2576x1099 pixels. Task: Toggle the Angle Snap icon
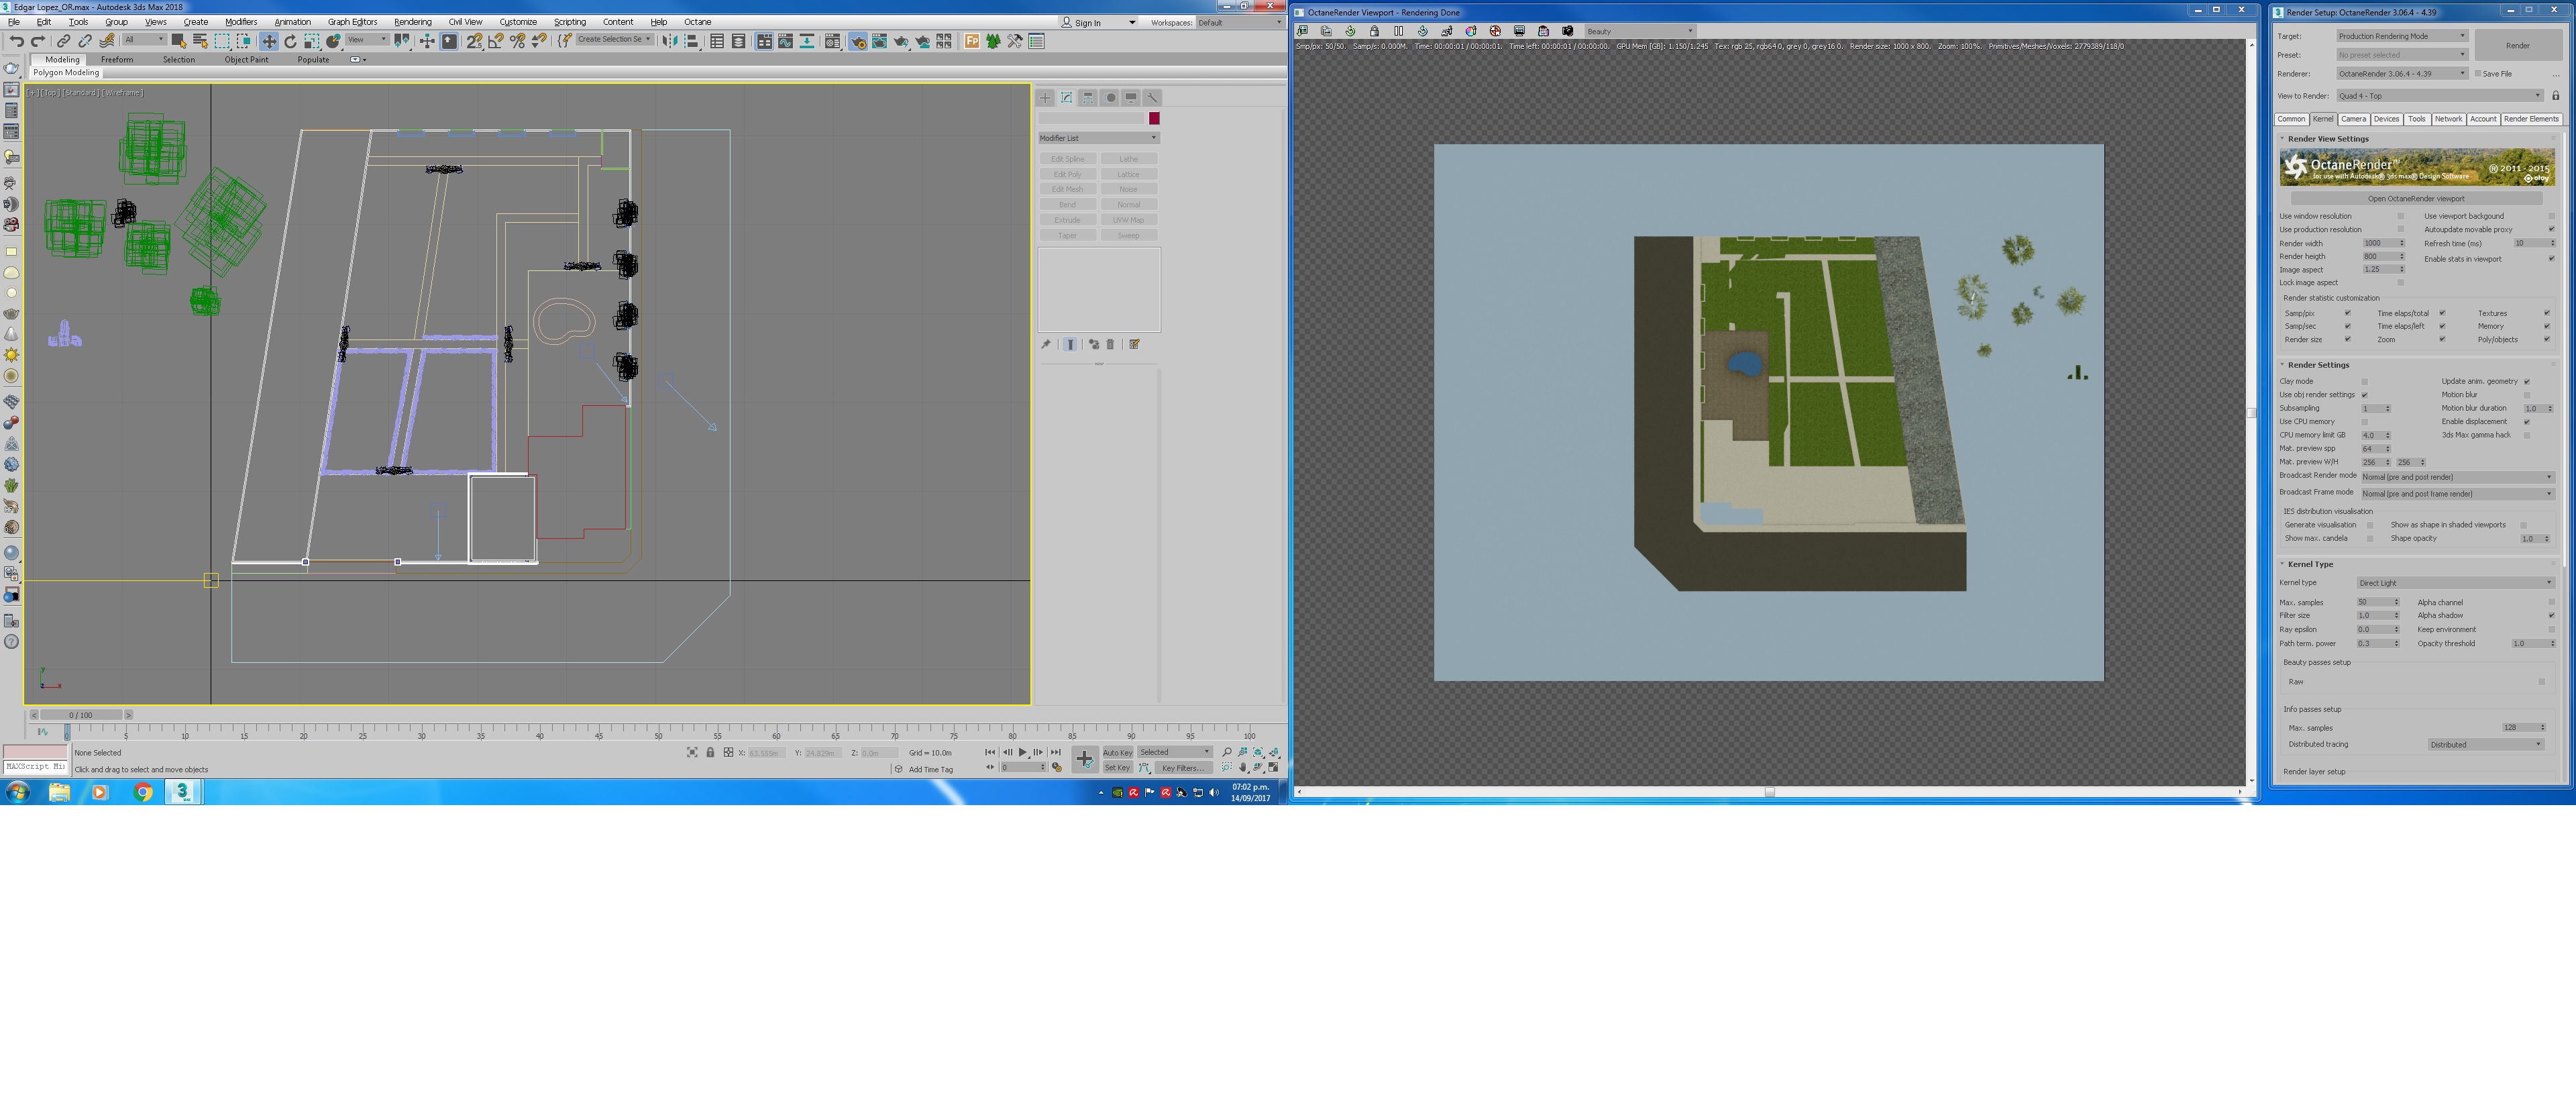pos(496,41)
